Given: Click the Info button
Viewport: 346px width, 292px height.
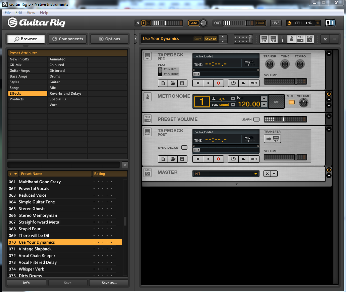Looking at the screenshot, I should click(x=26, y=283).
